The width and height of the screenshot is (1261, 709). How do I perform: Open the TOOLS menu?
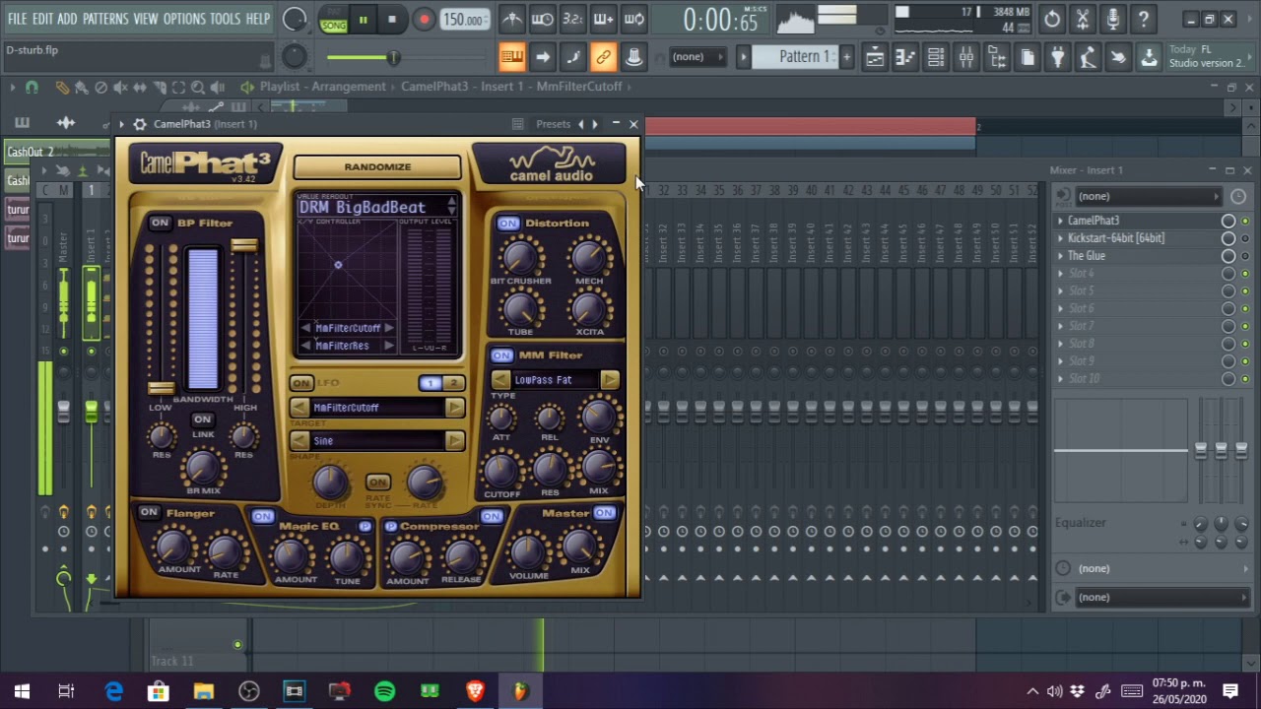click(225, 19)
